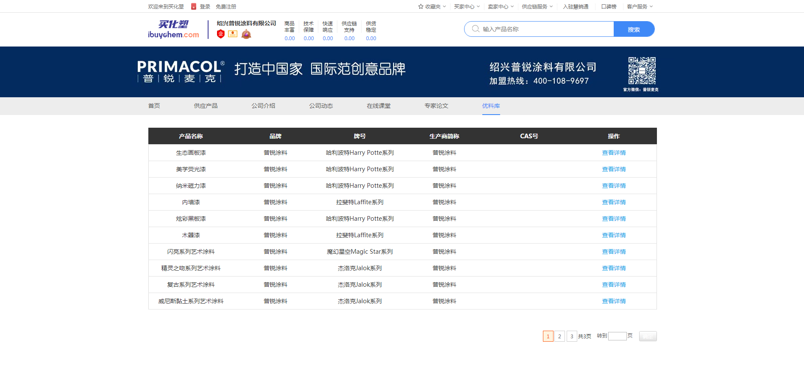Click the 登录 link

point(205,6)
